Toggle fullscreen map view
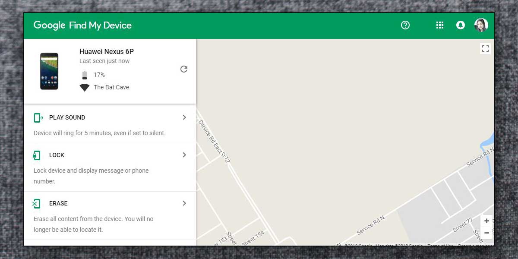Screen dimensions: 518x259 tap(485, 48)
